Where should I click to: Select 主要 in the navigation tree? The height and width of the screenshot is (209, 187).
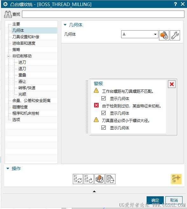point(16,24)
